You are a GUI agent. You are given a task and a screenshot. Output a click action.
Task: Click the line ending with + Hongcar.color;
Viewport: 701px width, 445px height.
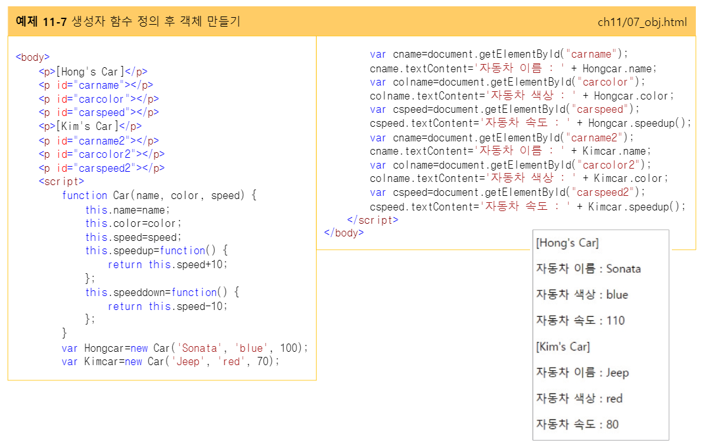pyautogui.click(x=522, y=96)
